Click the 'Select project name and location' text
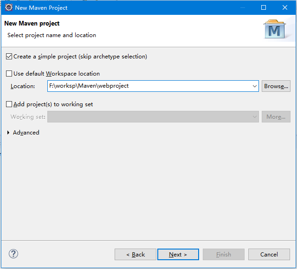Viewport: 297px width, 269px height. [52, 35]
